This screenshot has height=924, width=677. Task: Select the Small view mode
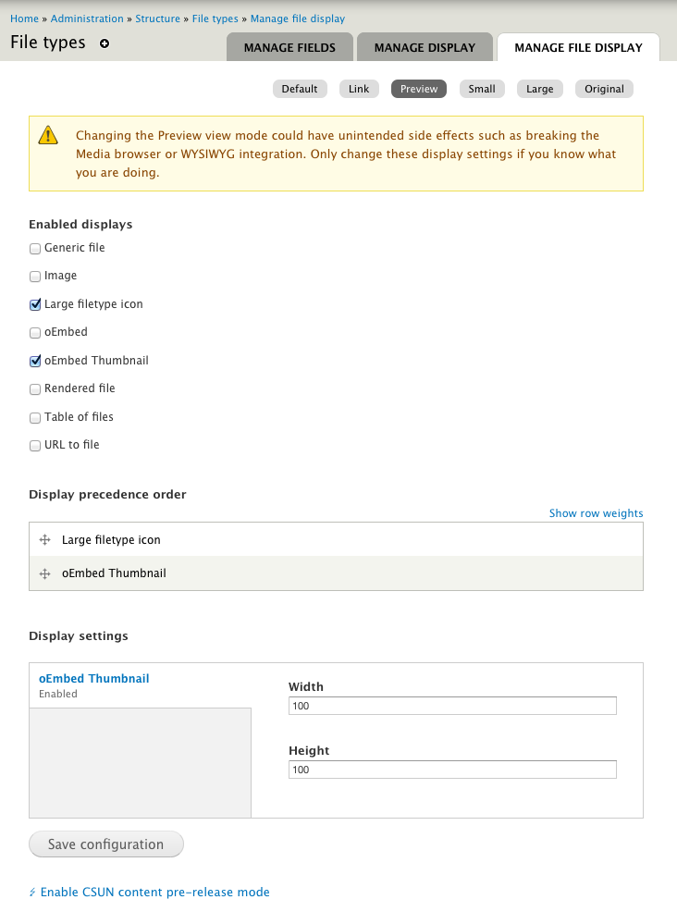click(x=481, y=88)
